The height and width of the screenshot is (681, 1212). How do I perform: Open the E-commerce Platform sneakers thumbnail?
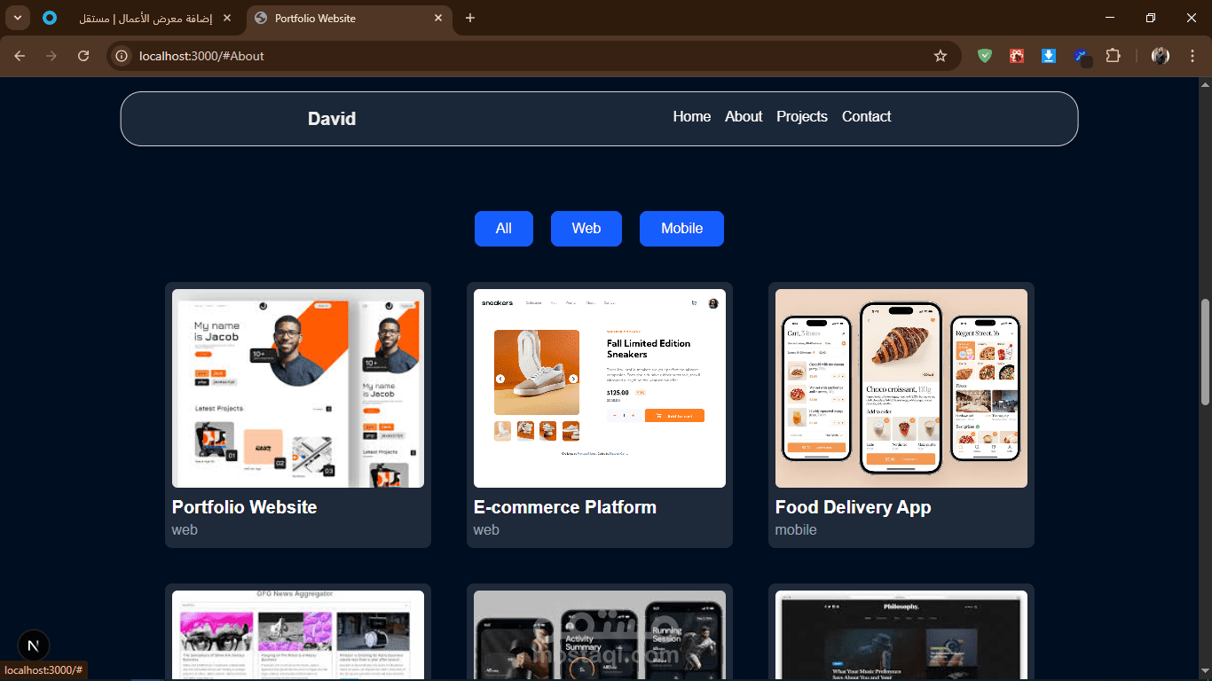(600, 388)
